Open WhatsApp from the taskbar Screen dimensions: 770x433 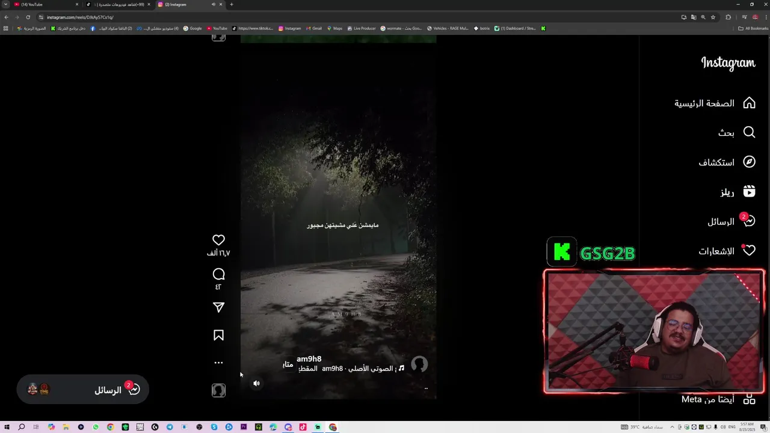[96, 427]
